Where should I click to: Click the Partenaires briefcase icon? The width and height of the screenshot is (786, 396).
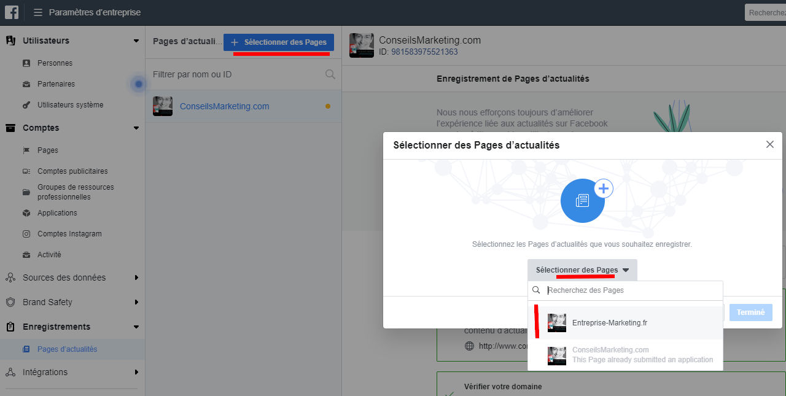[x=26, y=84]
